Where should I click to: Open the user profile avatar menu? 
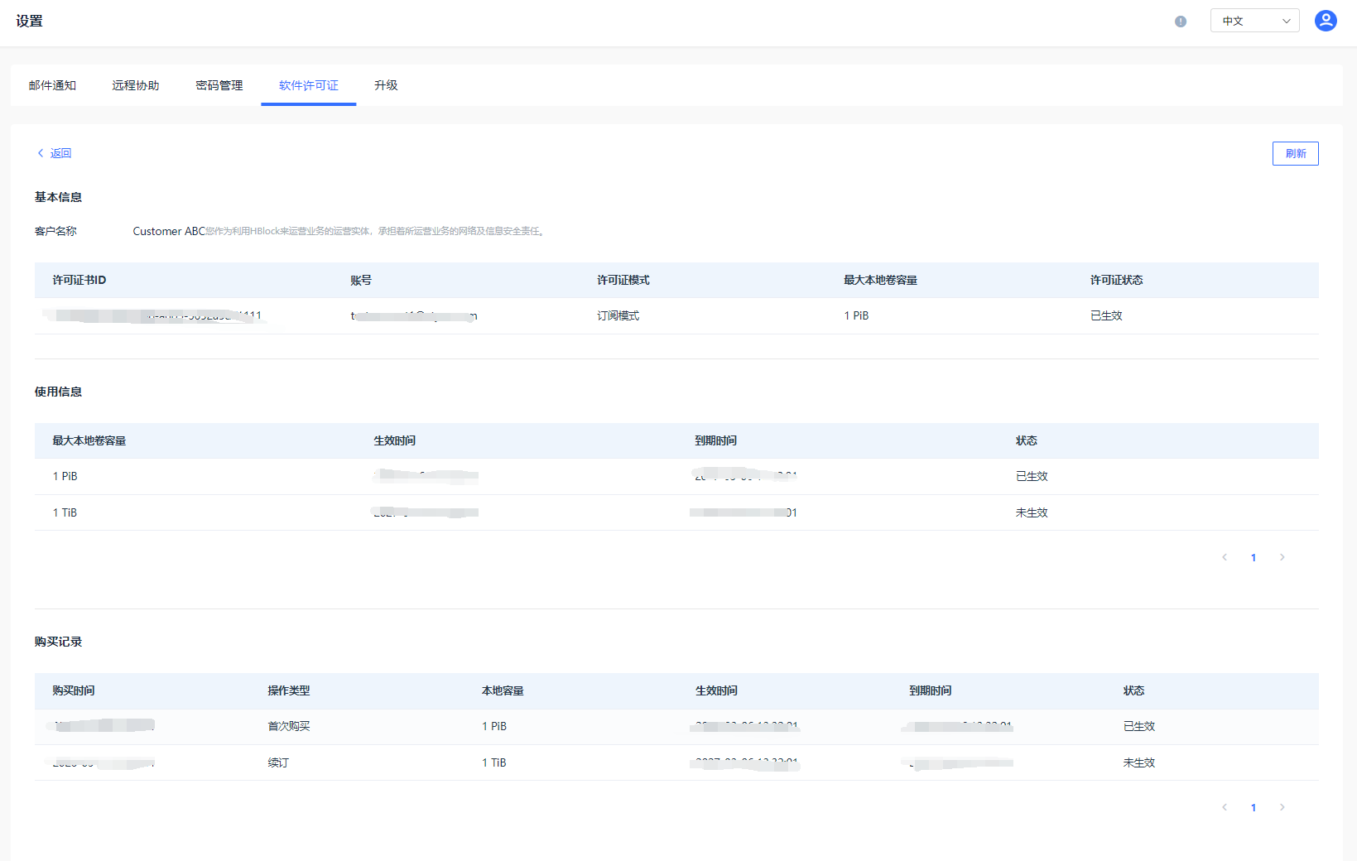click(1326, 21)
